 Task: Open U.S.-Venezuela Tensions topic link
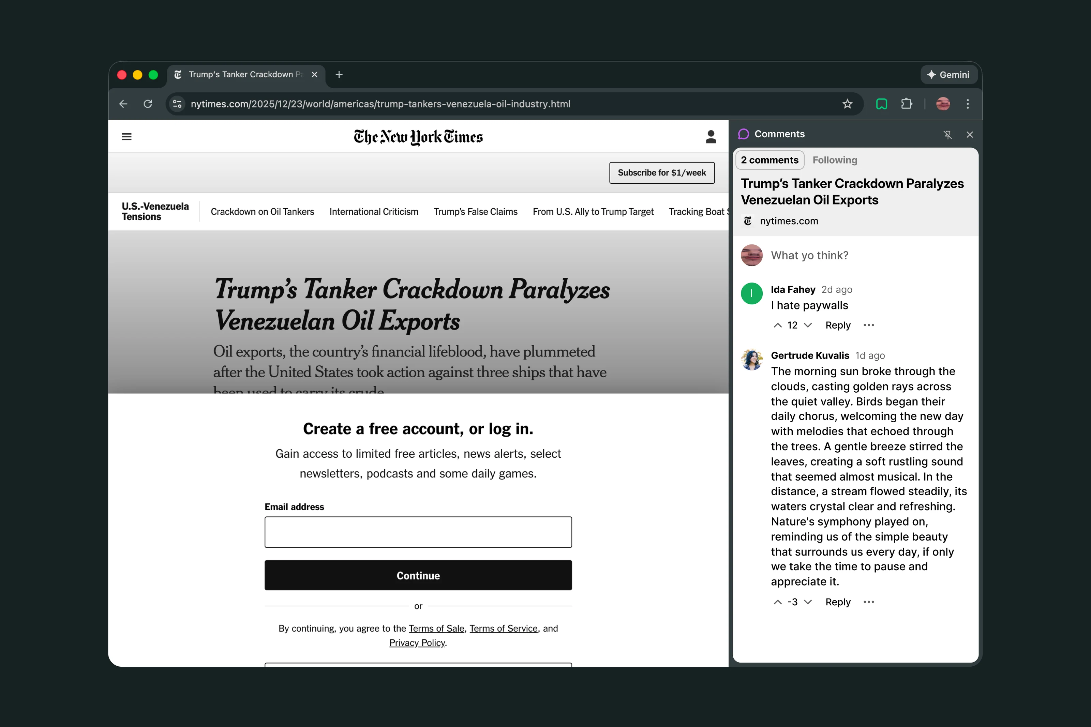click(x=155, y=211)
